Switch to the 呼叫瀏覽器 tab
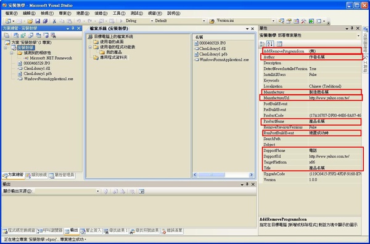 coord(51,231)
